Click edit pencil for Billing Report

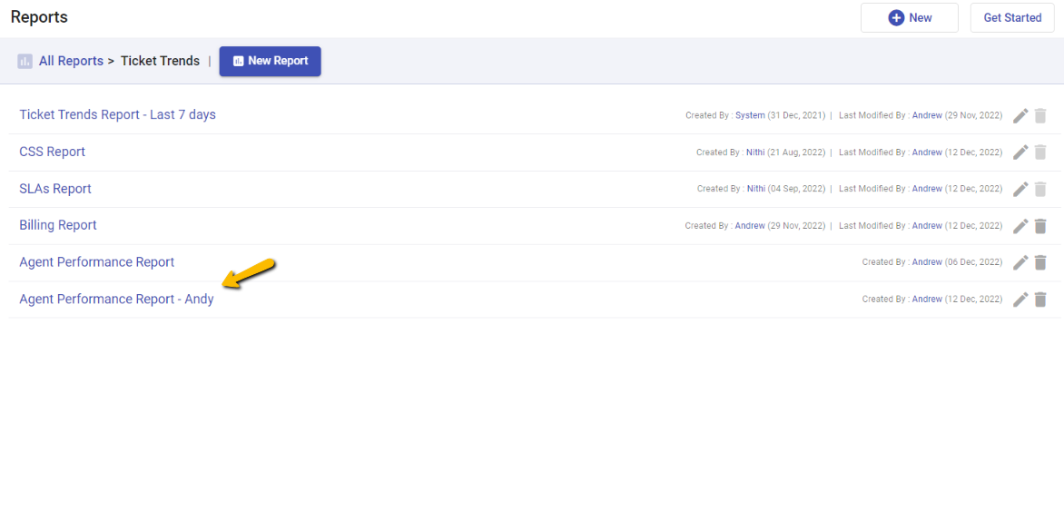pyautogui.click(x=1020, y=226)
